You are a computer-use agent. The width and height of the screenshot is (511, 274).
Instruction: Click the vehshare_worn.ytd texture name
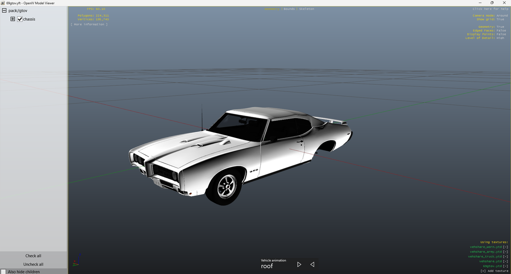pyautogui.click(x=486, y=247)
